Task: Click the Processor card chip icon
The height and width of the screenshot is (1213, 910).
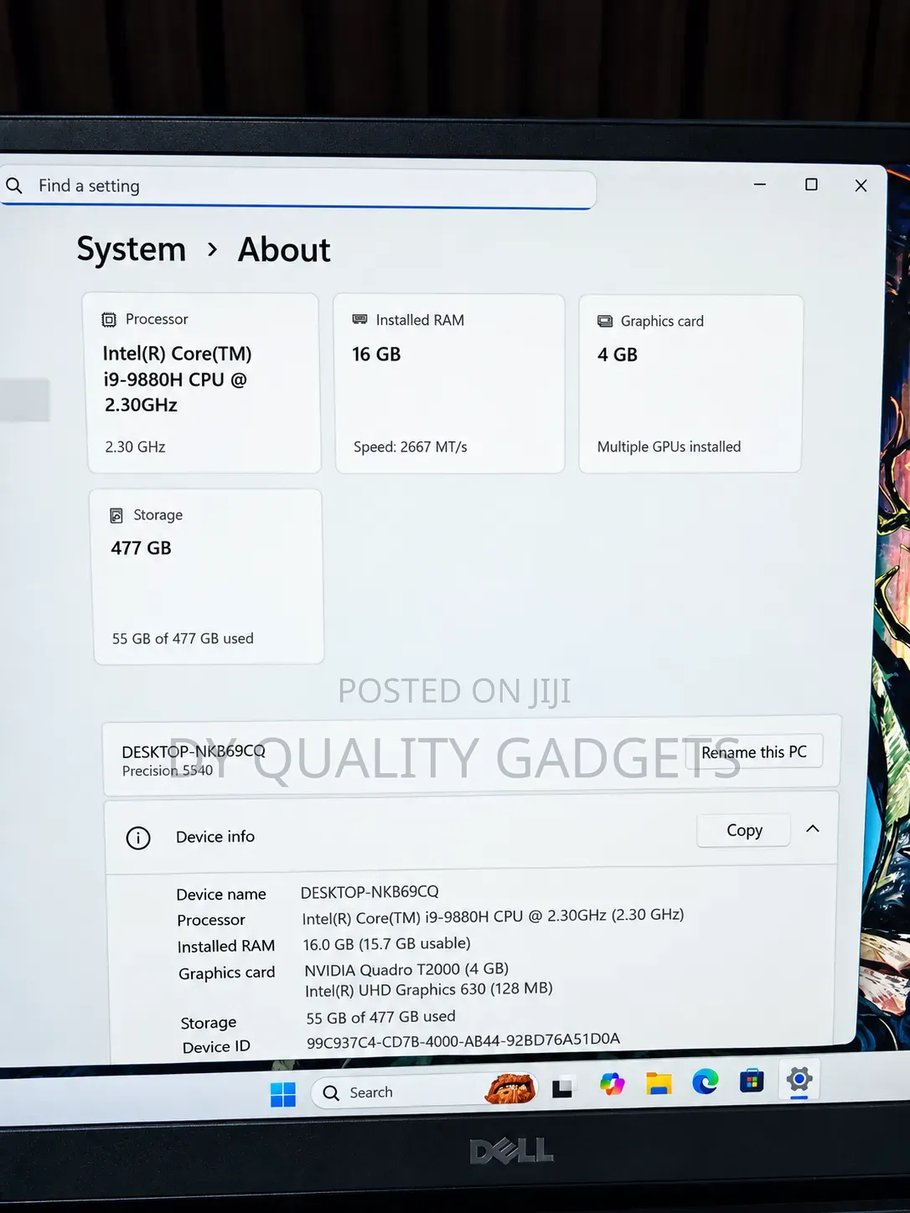Action: (109, 319)
